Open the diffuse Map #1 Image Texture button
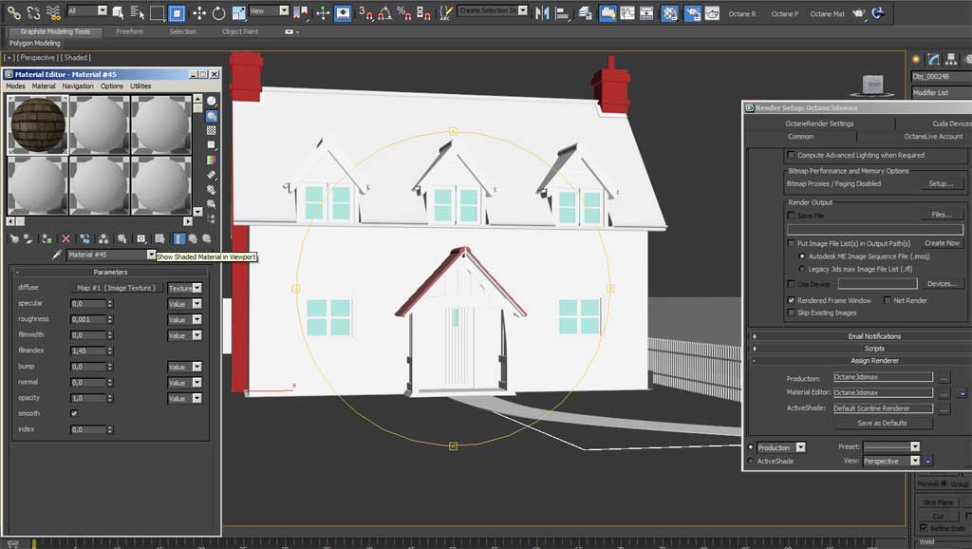 pyautogui.click(x=116, y=288)
